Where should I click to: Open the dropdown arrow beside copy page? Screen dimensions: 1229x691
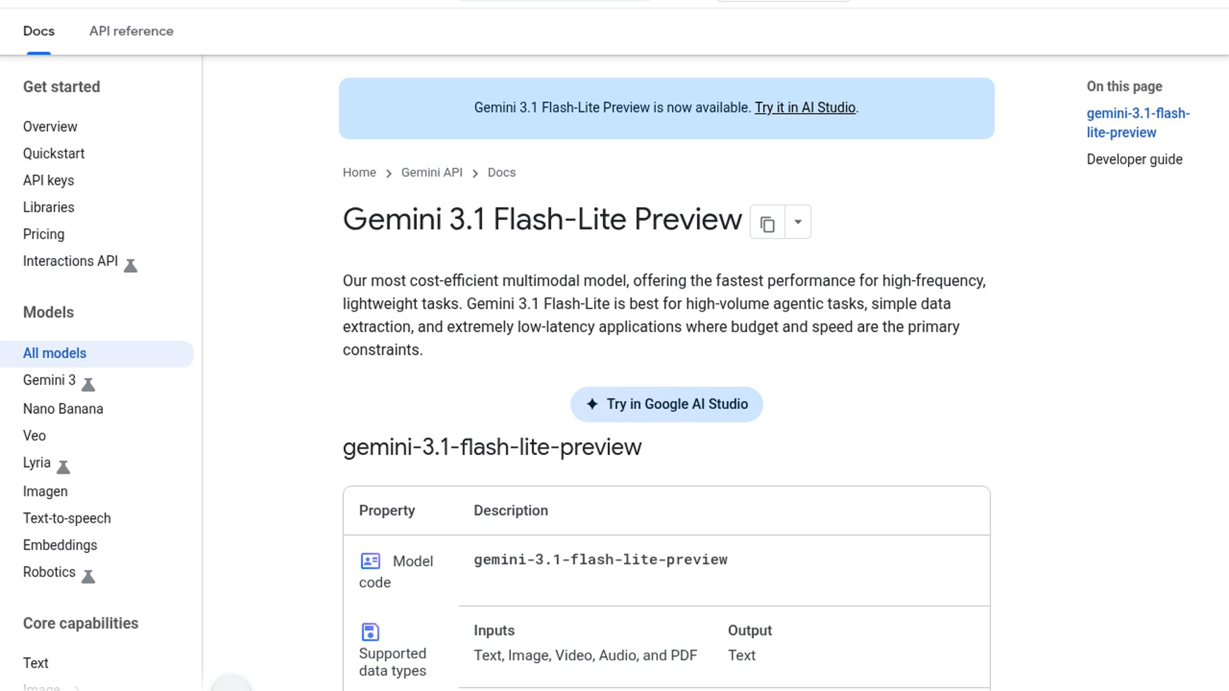798,222
